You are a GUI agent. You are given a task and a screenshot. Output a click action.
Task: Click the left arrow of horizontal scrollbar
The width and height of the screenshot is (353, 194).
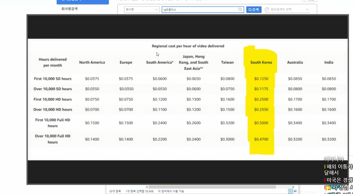pos(146,187)
